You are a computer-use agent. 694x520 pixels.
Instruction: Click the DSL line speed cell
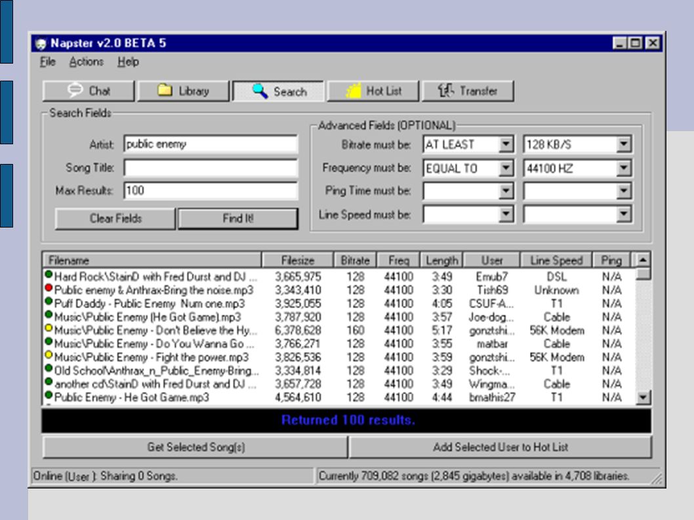[556, 277]
